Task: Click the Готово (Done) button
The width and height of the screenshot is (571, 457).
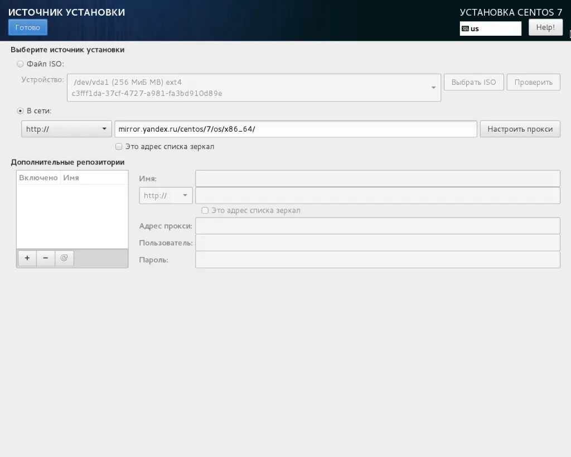Action: click(x=28, y=27)
